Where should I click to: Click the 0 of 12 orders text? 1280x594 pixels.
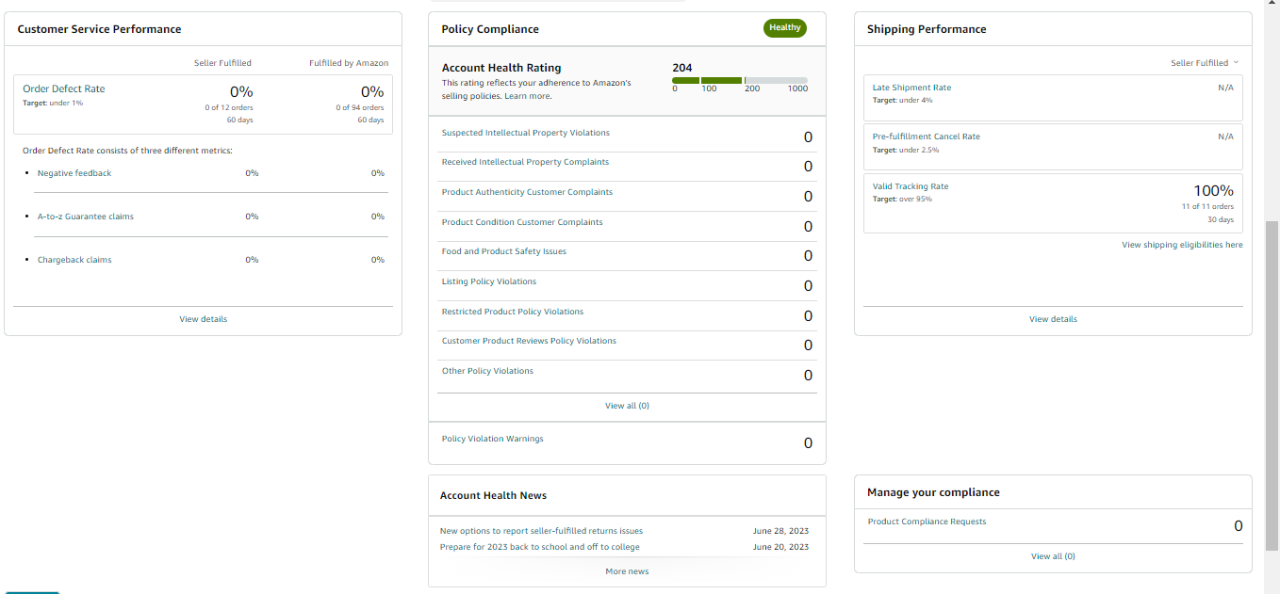pyautogui.click(x=229, y=107)
